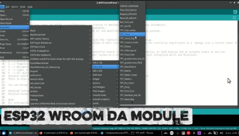This screenshot has width=239, height=136.
Task: Open the DMA test submenu
Action: tap(105, 75)
